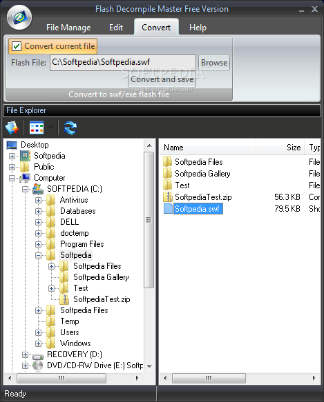Toggle the Convert current file checkbox
Image resolution: width=324 pixels, height=402 pixels.
(x=17, y=46)
